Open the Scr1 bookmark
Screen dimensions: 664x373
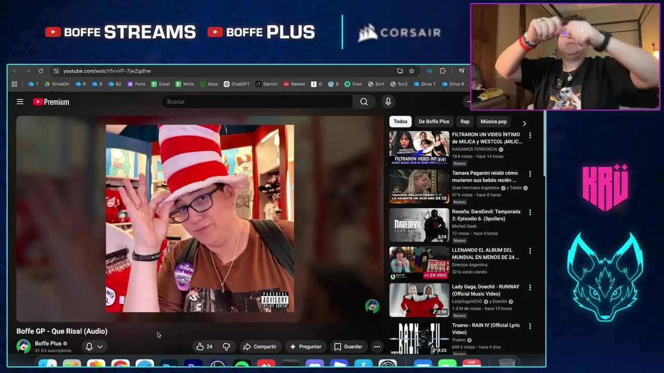click(376, 84)
